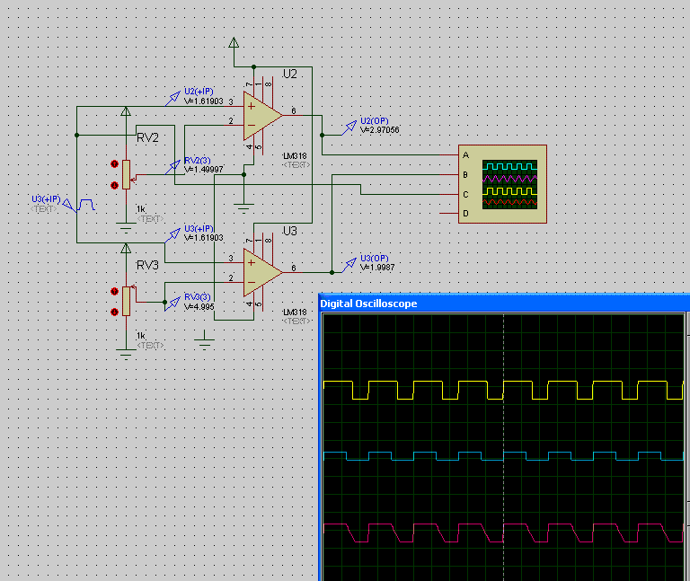Viewport: 690px width, 581px height.
Task: Click RV3's lower red adjust actuator
Action: click(x=114, y=312)
